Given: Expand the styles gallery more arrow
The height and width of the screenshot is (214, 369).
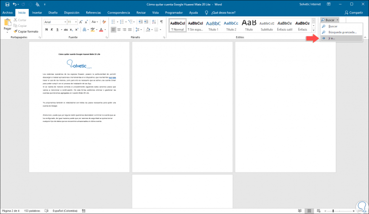Looking at the screenshot, I should pos(313,31).
